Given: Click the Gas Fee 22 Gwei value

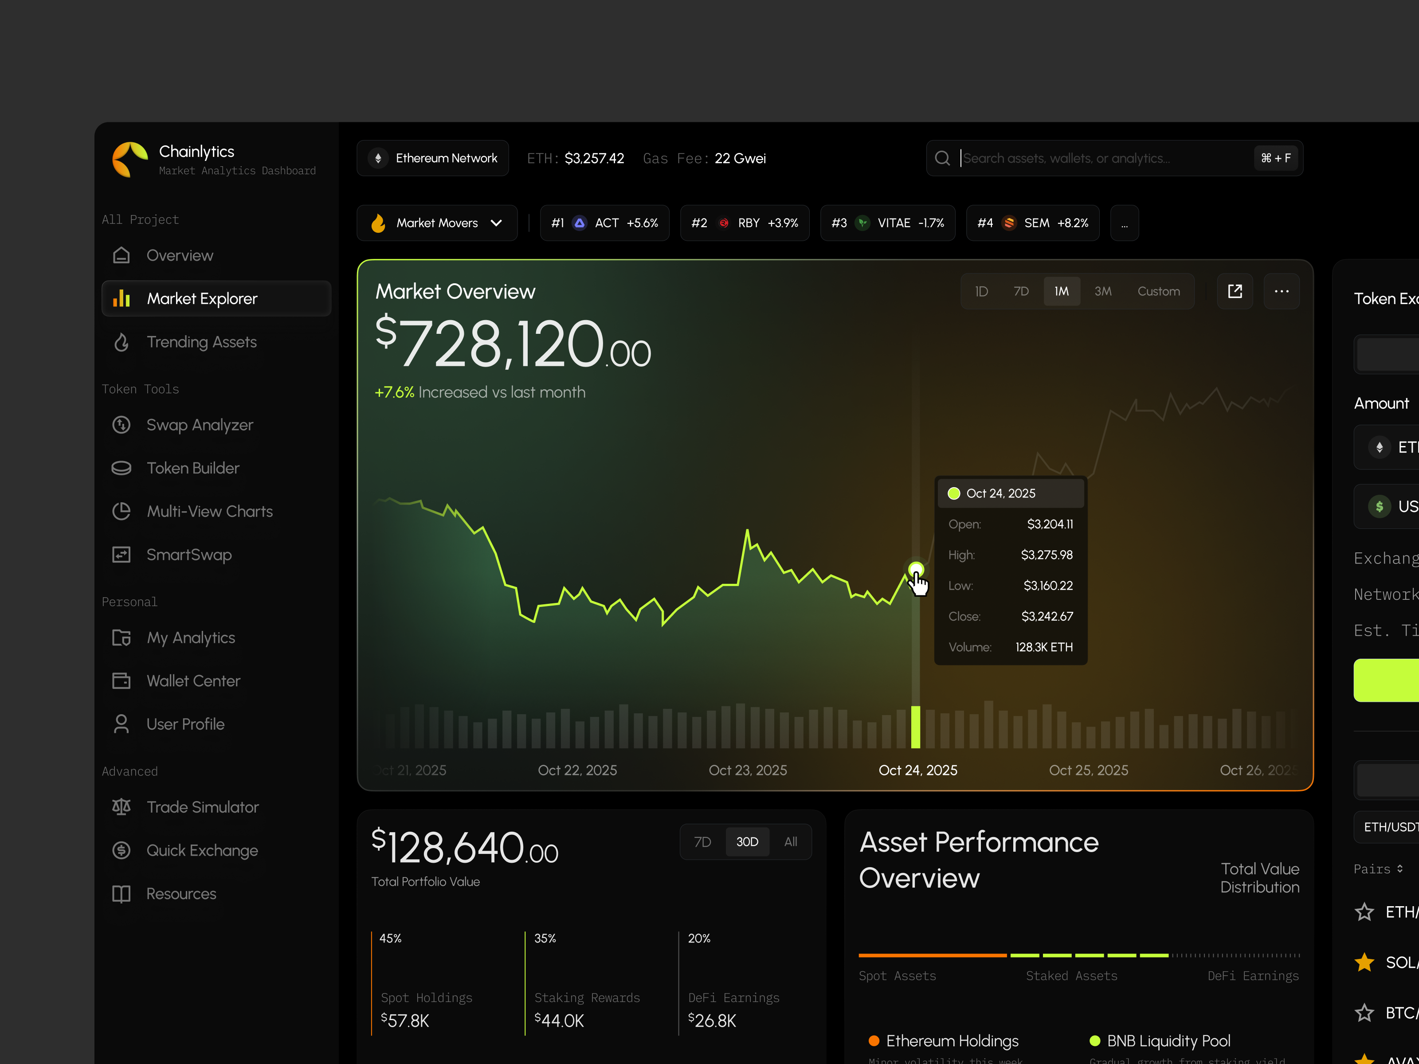Looking at the screenshot, I should 740,158.
